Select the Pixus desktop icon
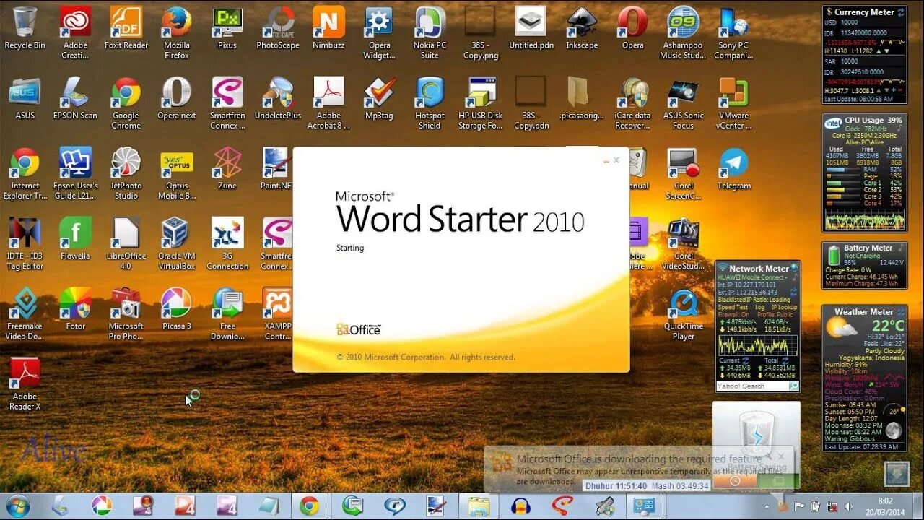924x520 pixels. point(227,29)
